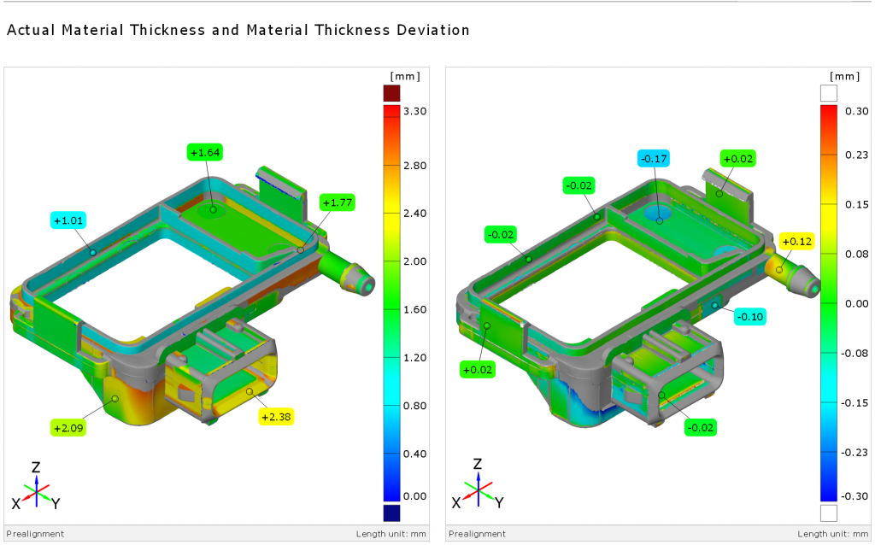Click the XYZ axis triad in the deviation view
The width and height of the screenshot is (875, 545).
click(478, 484)
